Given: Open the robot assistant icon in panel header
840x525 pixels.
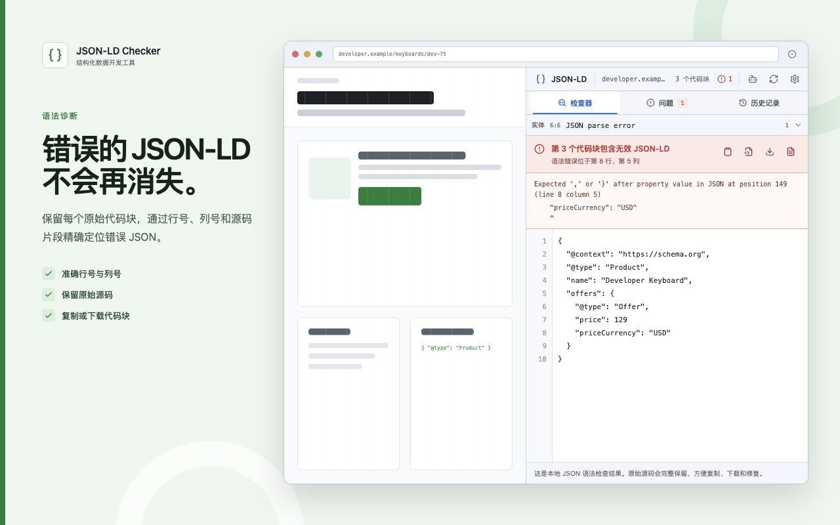Looking at the screenshot, I should [753, 79].
